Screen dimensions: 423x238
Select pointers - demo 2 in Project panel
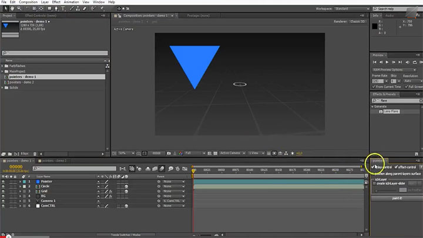22,83
